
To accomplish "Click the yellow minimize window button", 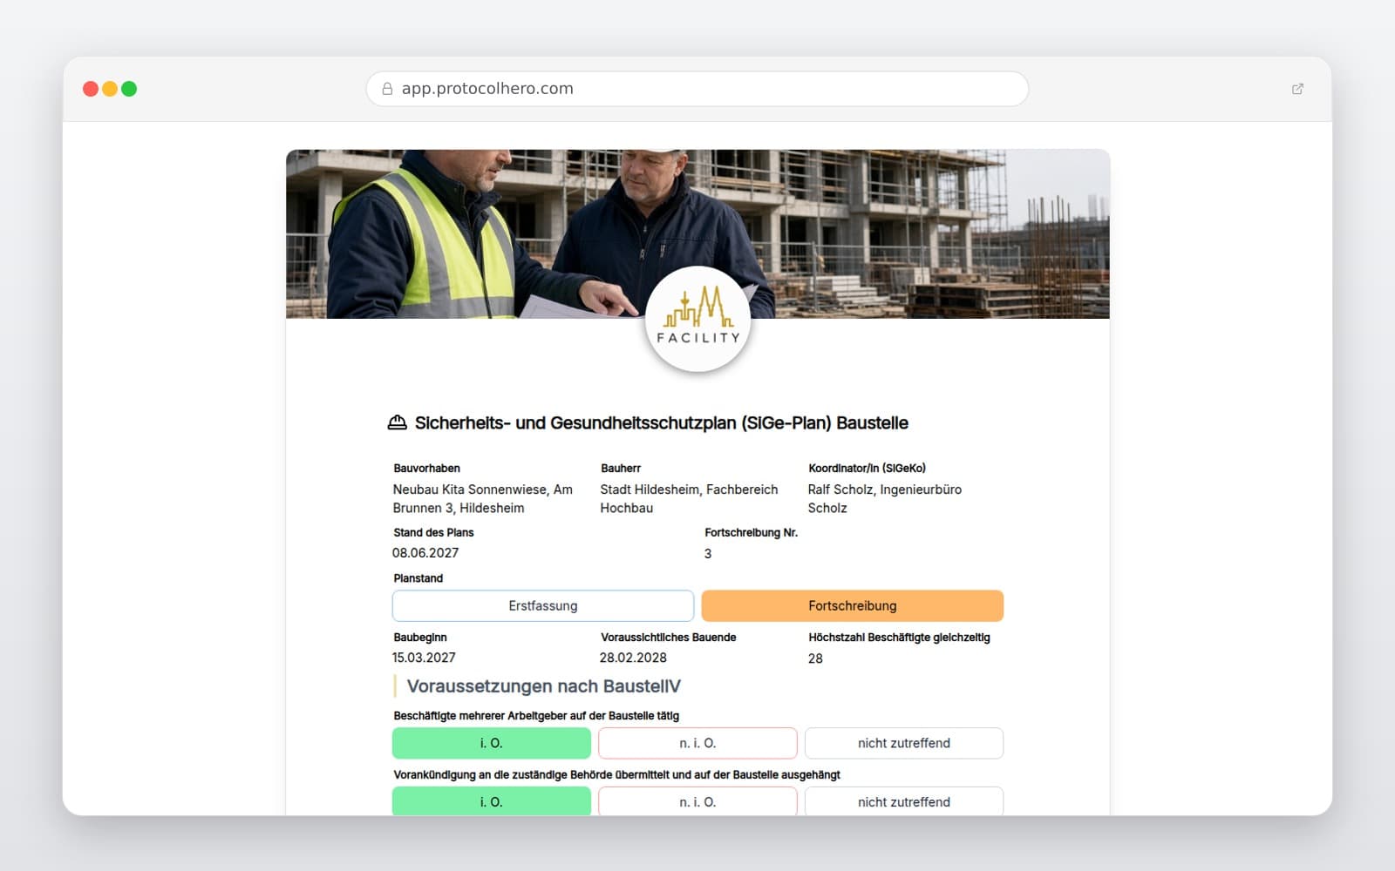I will tap(110, 89).
